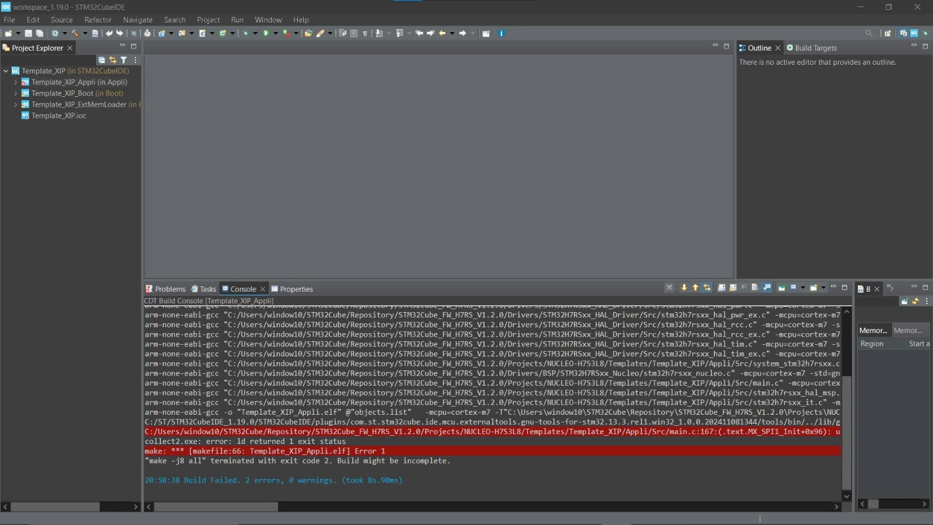The image size is (933, 525).
Task: Open the Project Explorer filter funnel icon
Action: tap(124, 60)
